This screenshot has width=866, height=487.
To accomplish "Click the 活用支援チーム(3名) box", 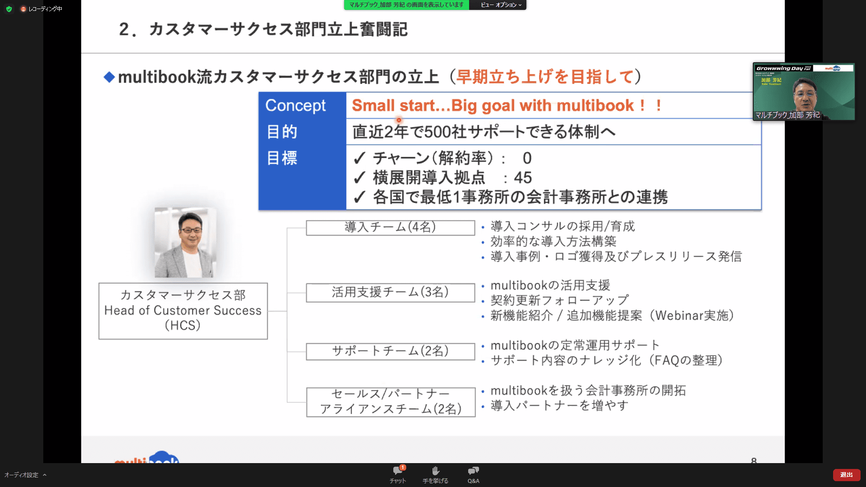I will (x=390, y=292).
